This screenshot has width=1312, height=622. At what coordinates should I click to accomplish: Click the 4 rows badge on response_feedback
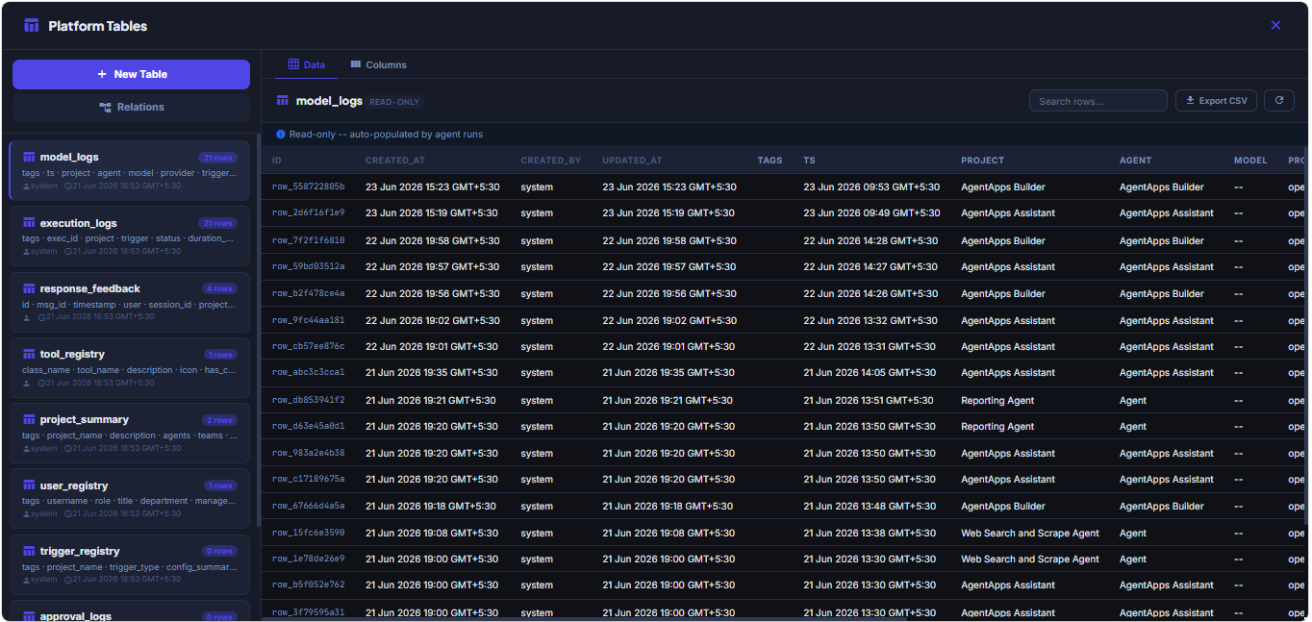click(x=218, y=288)
